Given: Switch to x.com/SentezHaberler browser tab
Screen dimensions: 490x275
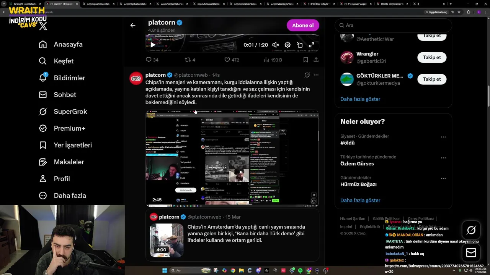Looking at the screenshot, I should click(x=171, y=4).
